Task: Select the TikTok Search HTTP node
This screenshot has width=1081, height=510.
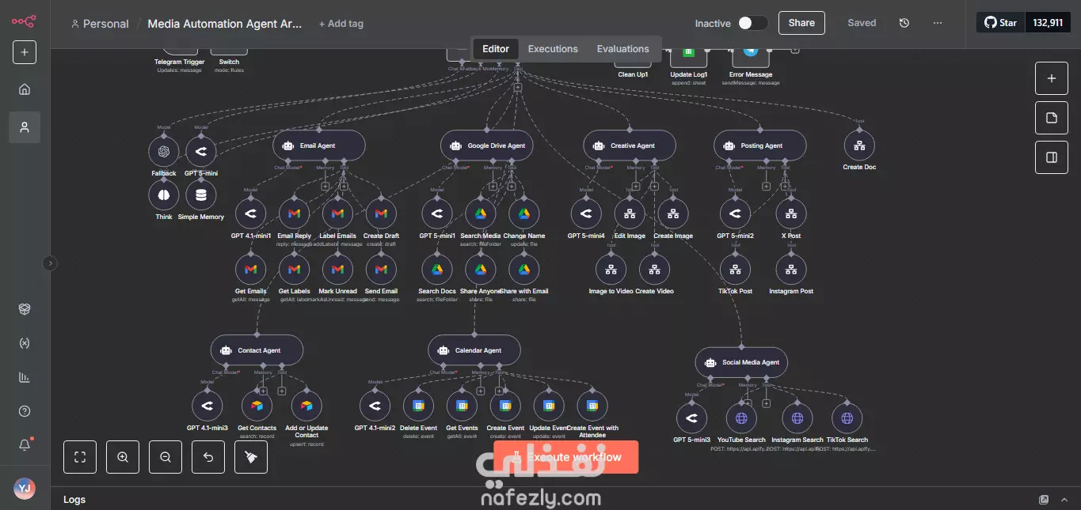Action: click(x=847, y=418)
